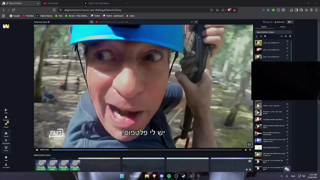Viewport: 320px width, 180px height.
Task: Click the Upgrade link
Action: pos(268,22)
